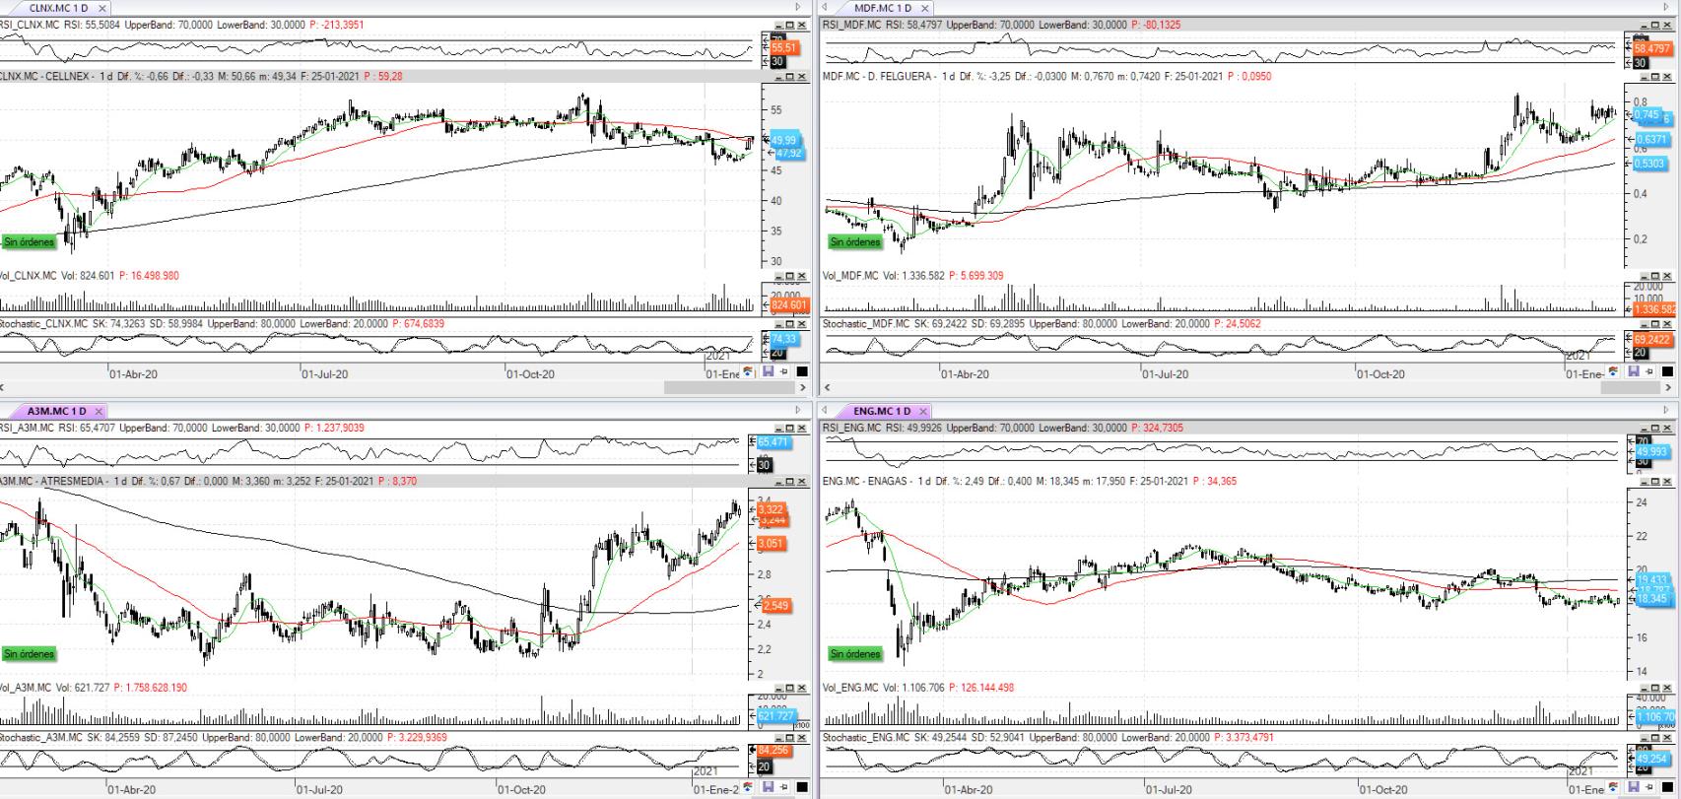Click the pin icon in MDF chart

(x=1649, y=372)
